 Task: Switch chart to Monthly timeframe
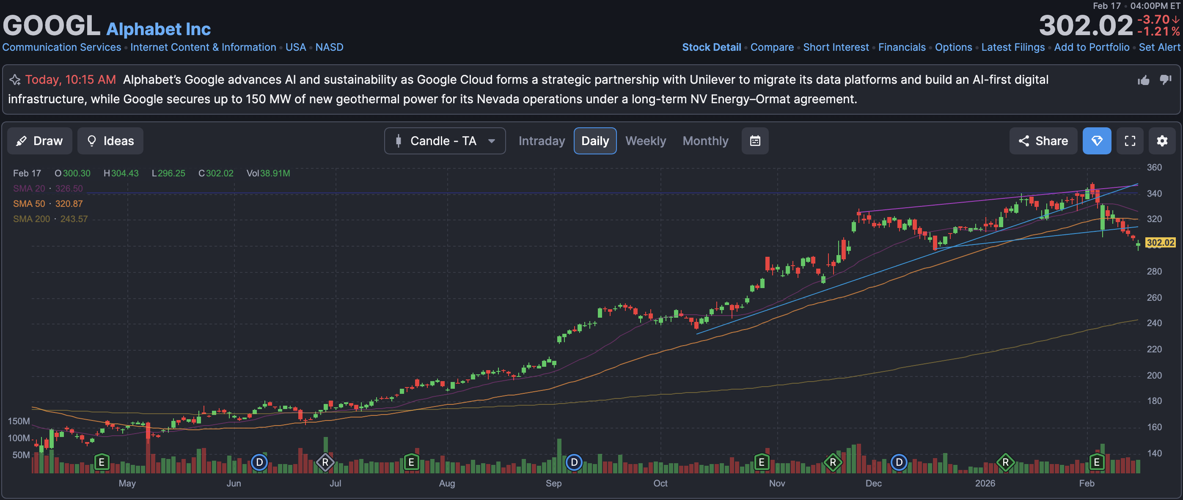[x=705, y=141]
